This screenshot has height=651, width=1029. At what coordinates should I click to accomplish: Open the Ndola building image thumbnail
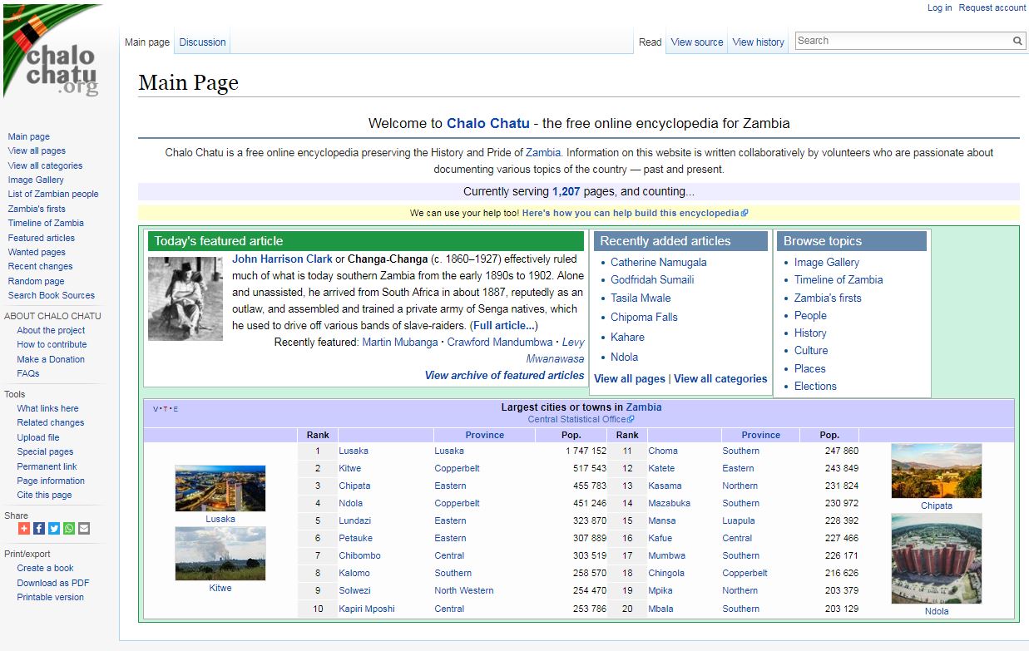pos(937,559)
